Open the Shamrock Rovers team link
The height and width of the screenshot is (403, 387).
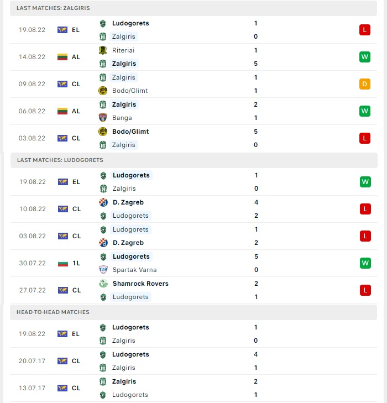[140, 284]
